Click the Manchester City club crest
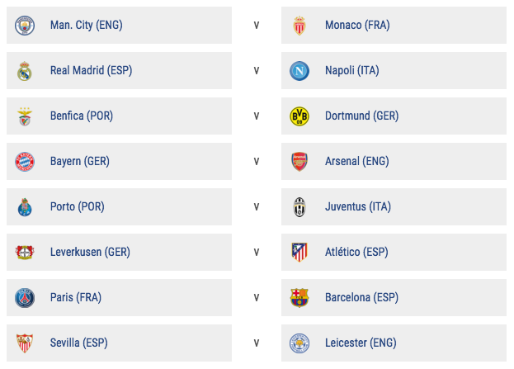The width and height of the screenshot is (514, 369). pyautogui.click(x=25, y=26)
